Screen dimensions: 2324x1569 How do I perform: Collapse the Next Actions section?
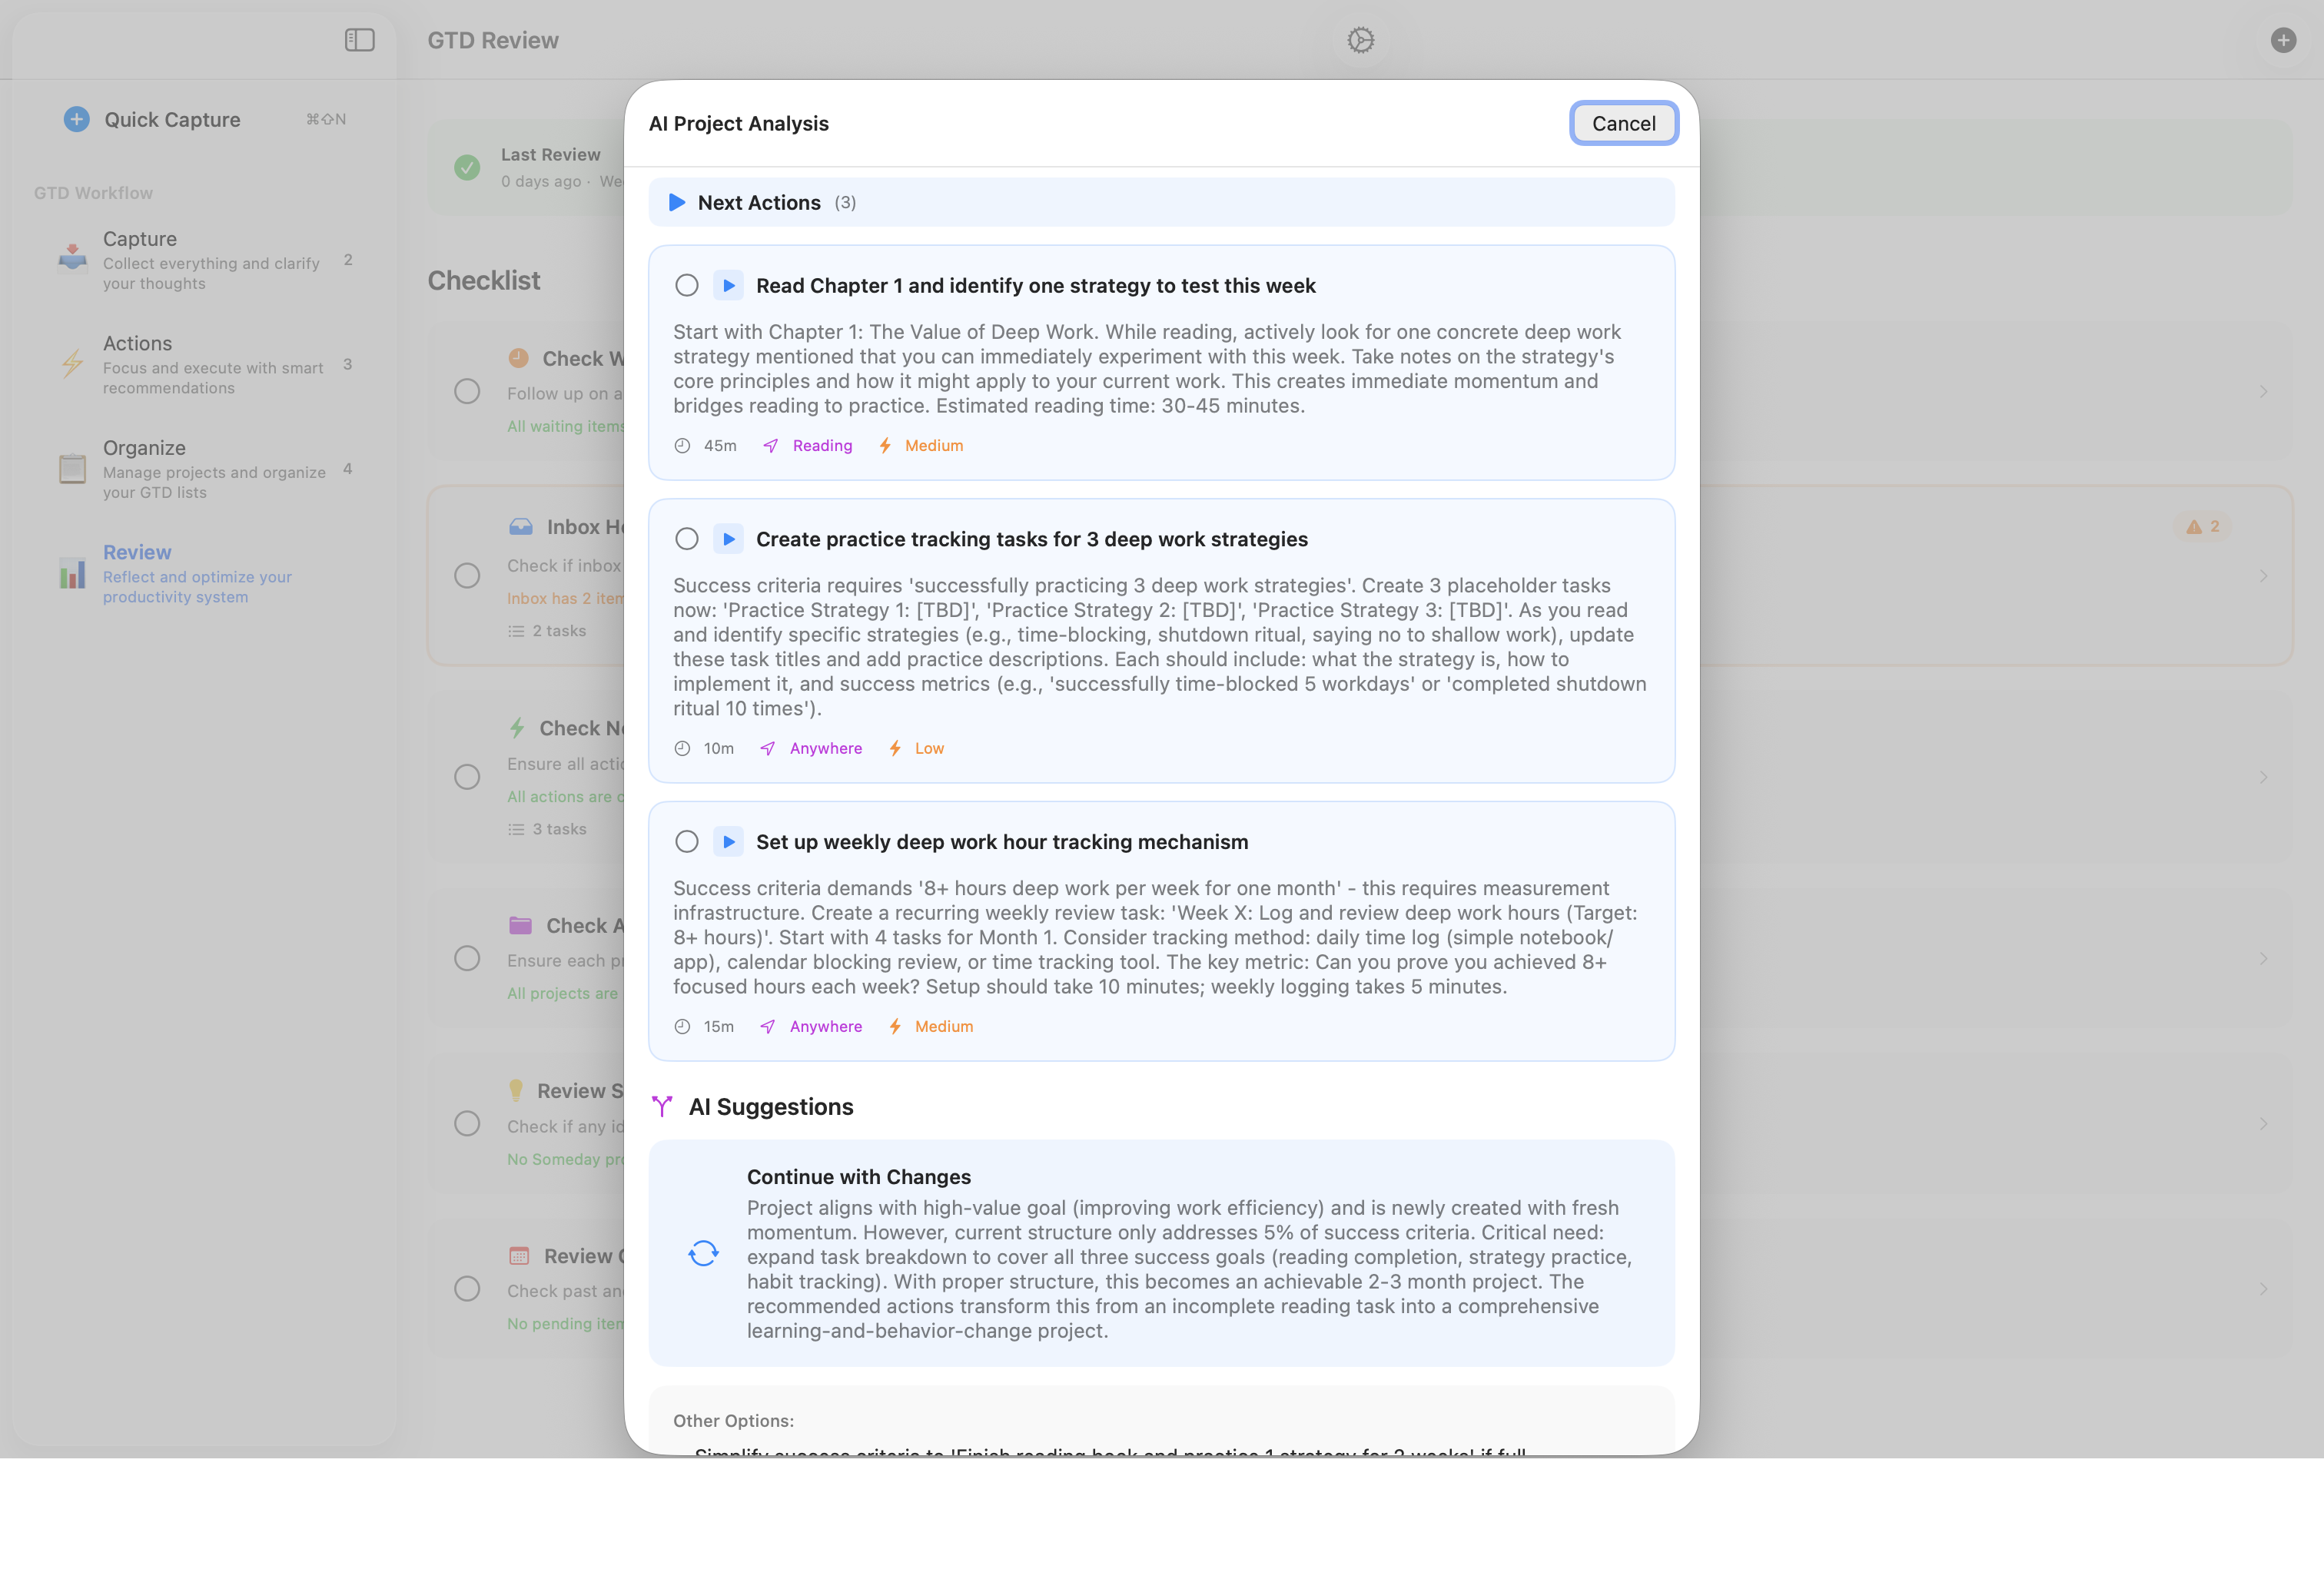(677, 202)
